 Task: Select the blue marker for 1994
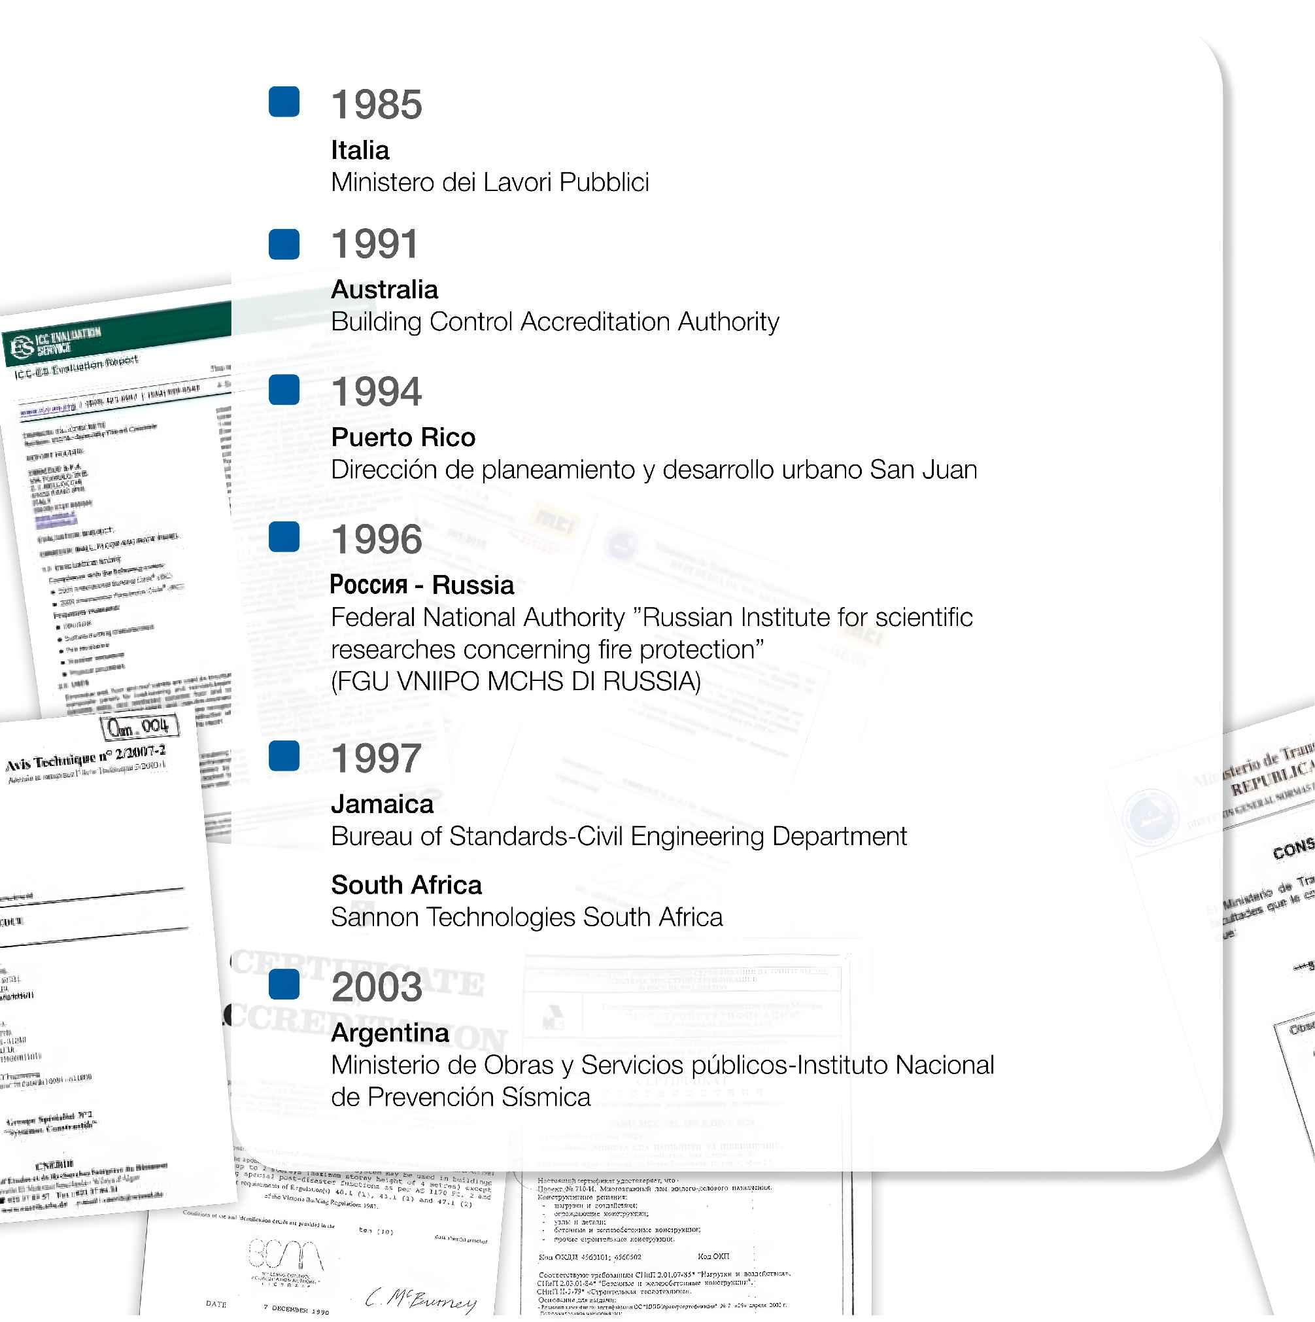[284, 390]
